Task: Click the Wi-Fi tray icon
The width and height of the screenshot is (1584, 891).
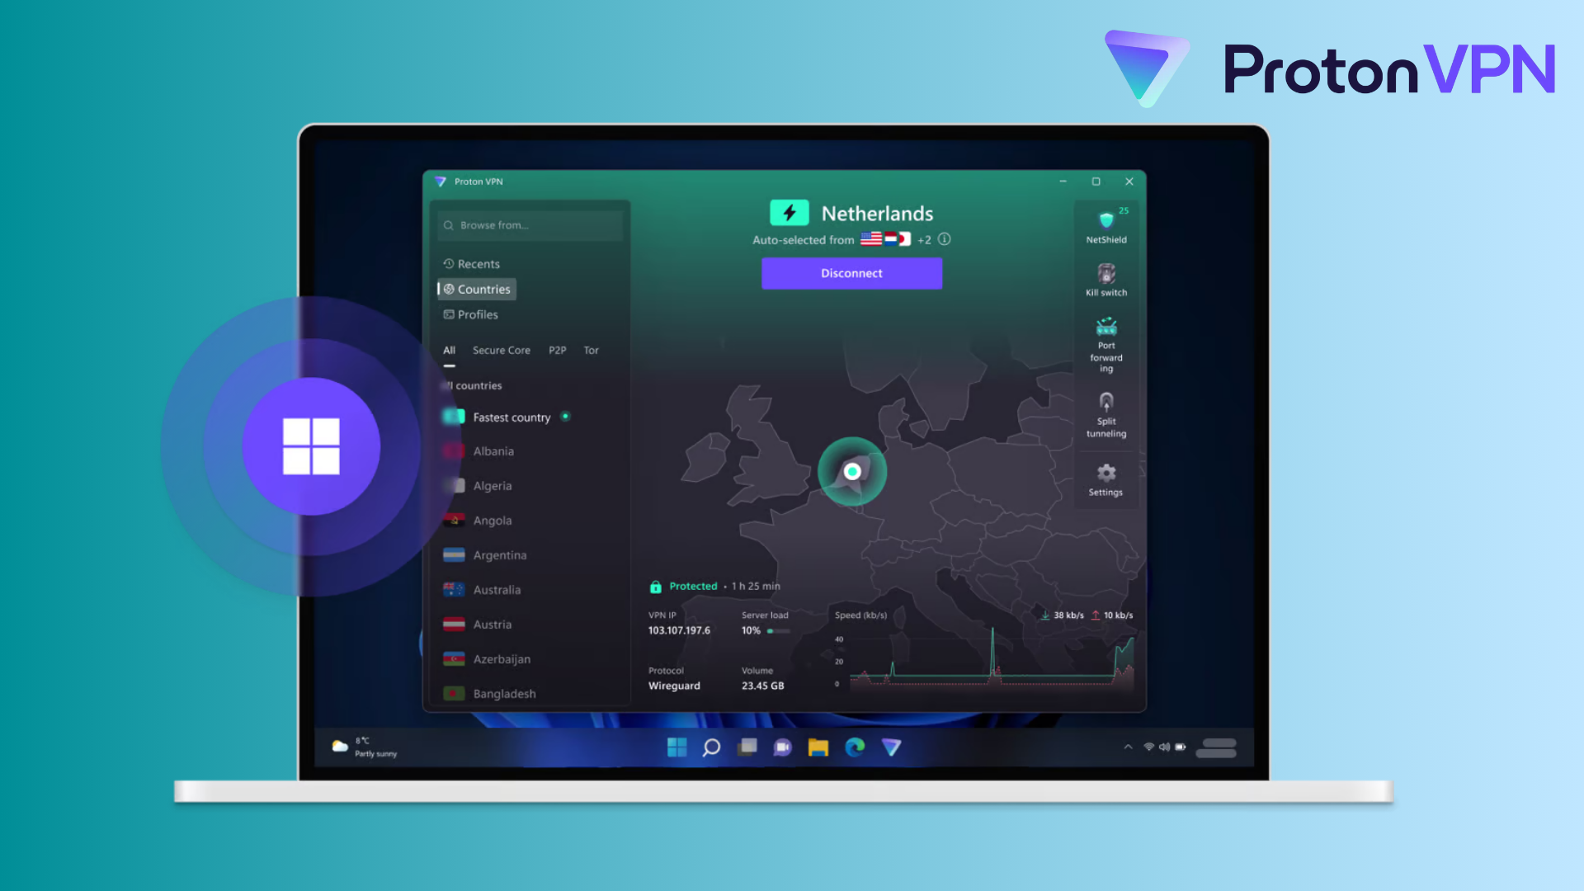Action: click(1148, 747)
